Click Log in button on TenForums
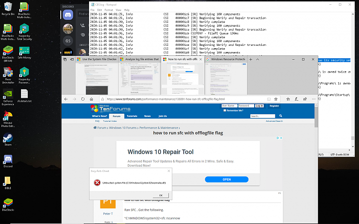Viewport: 359px width, 224px height. click(259, 106)
